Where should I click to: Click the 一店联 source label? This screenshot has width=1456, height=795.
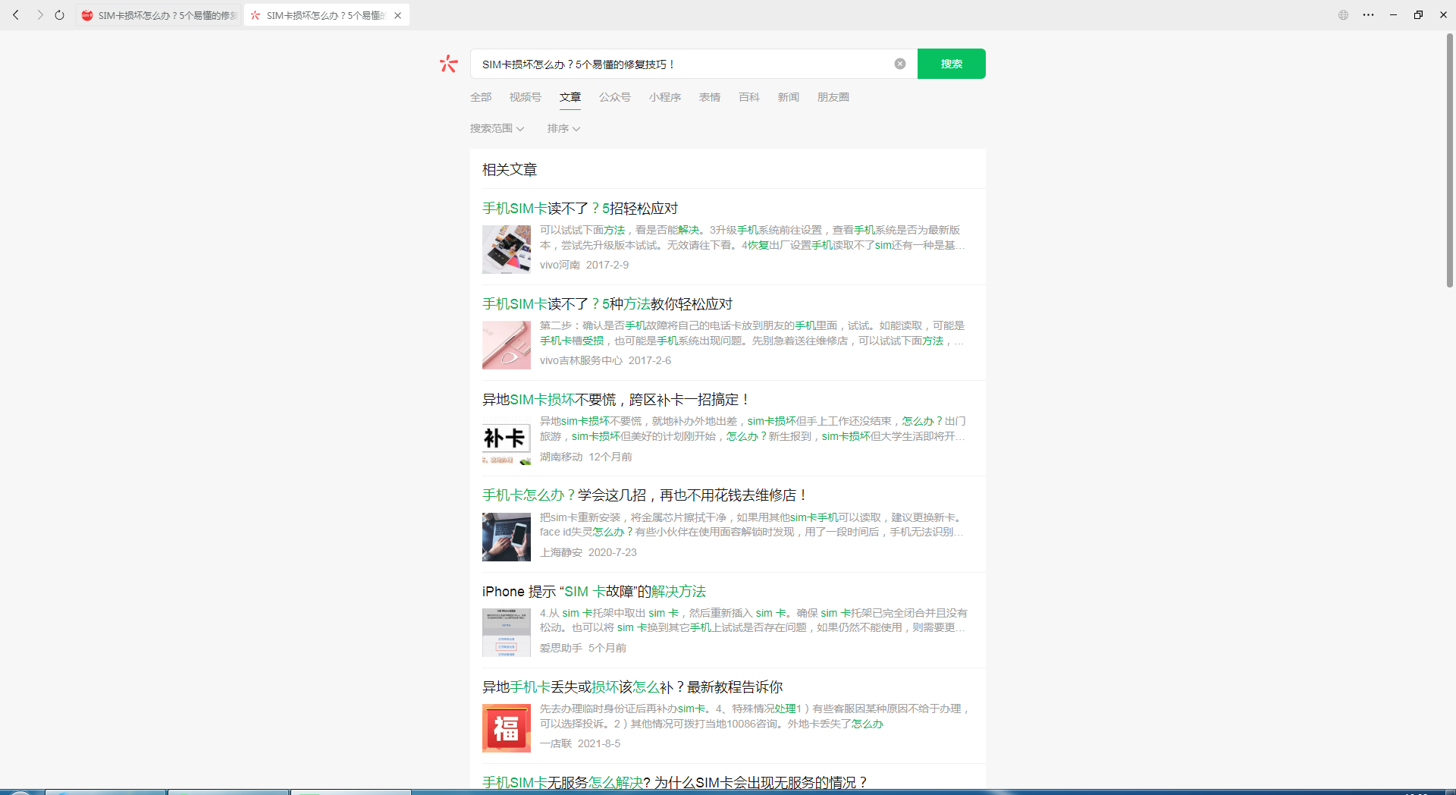point(556,743)
